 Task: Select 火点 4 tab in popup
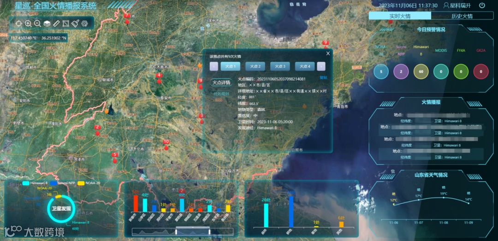305,66
